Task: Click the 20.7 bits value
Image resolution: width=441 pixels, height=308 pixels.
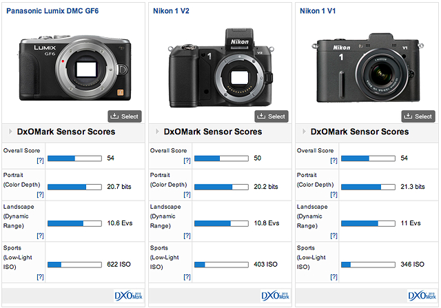Action: pyautogui.click(x=119, y=187)
